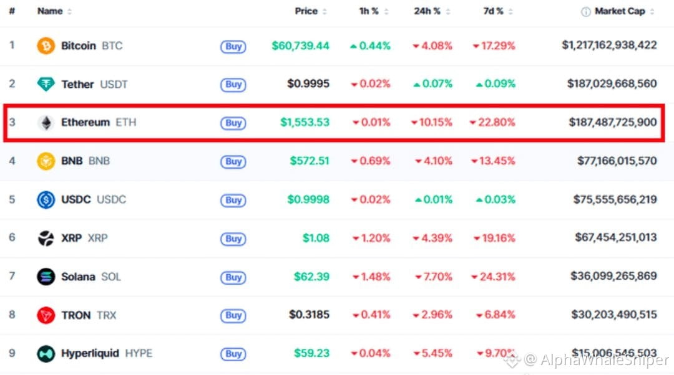Click XRP market cap $67,454,251,013
Screen dimensions: 674x375
click(x=616, y=237)
